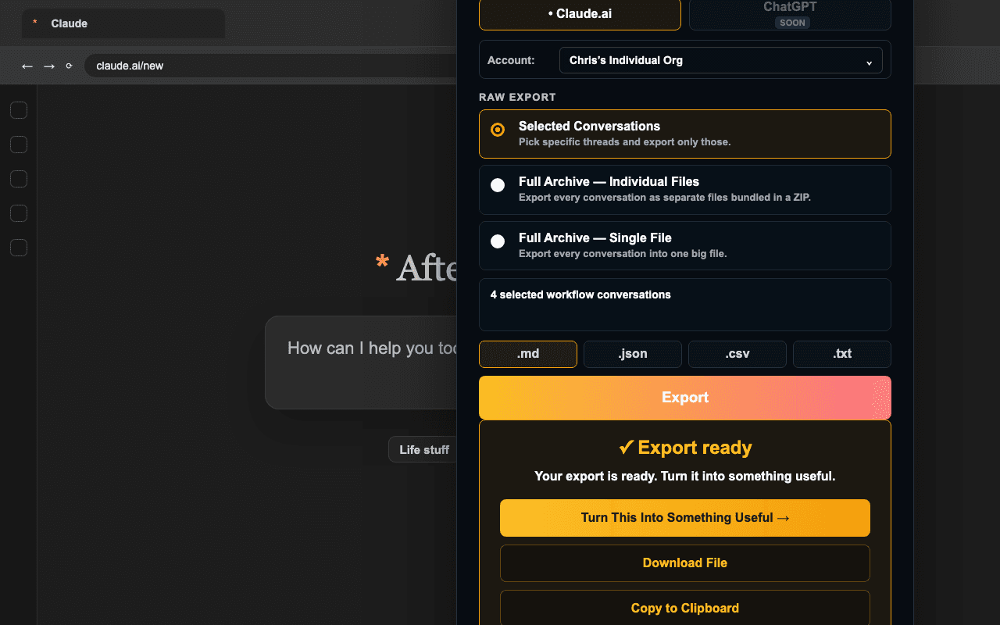The width and height of the screenshot is (1000, 625).
Task: Reload the page with refresh icon
Action: 69,66
